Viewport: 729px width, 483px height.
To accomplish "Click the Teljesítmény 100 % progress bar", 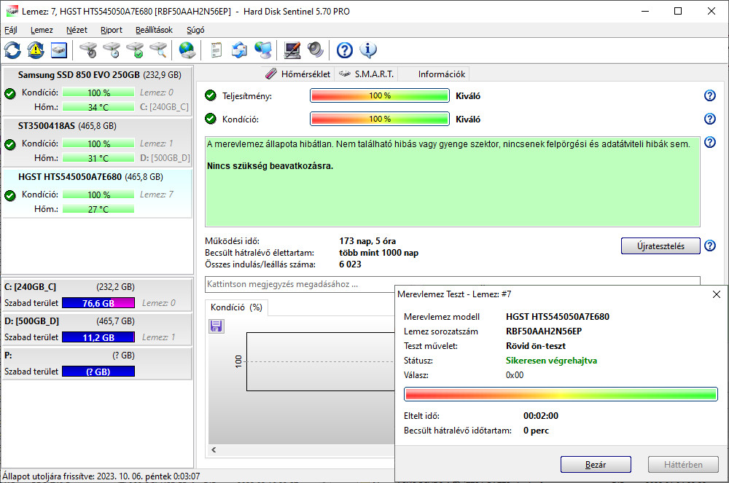I will click(x=379, y=95).
